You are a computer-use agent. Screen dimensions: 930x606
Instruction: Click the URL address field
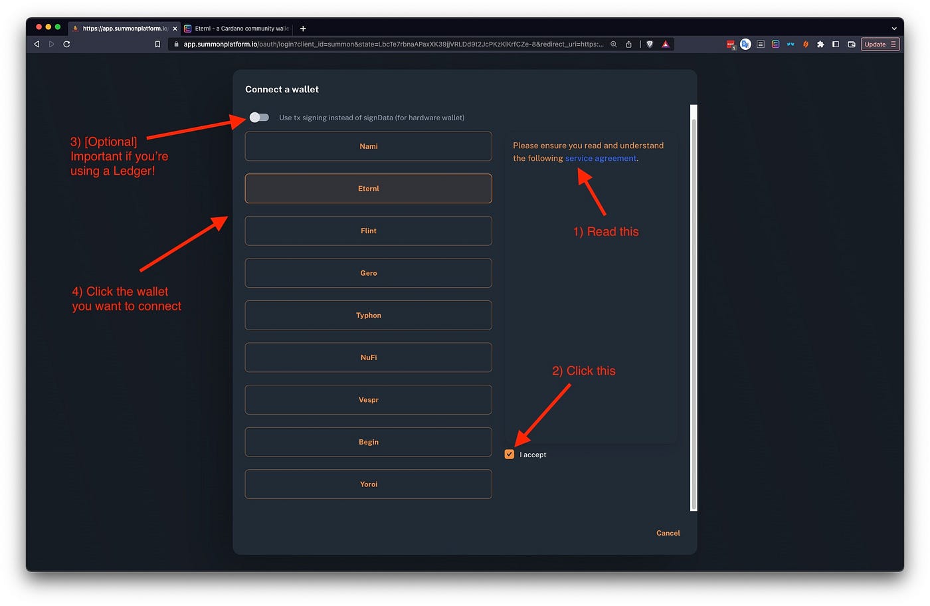(393, 45)
